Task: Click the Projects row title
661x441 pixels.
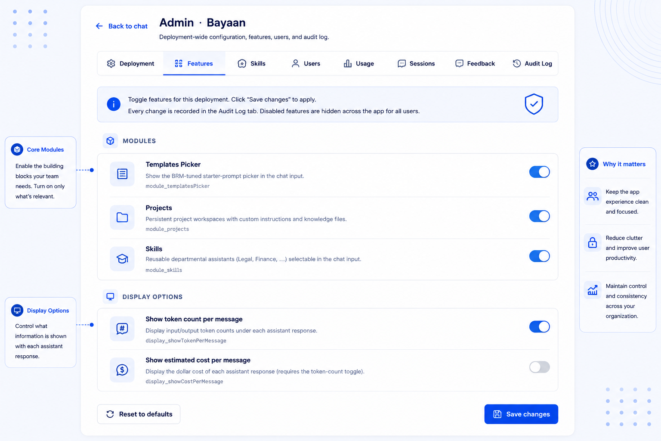Action: [x=159, y=208]
